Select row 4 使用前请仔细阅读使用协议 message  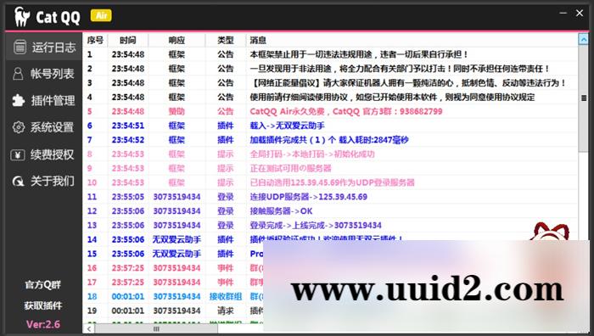pos(392,97)
